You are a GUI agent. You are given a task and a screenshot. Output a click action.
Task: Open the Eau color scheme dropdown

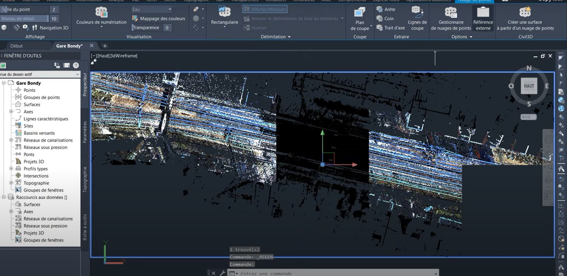click(152, 9)
